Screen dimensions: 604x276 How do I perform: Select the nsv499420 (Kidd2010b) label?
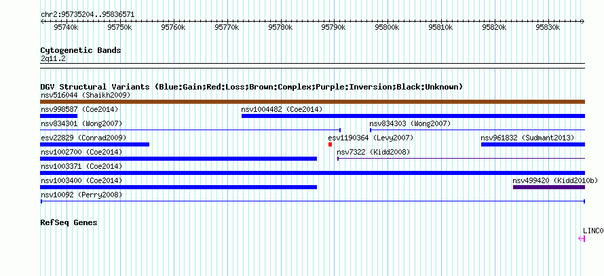point(556,180)
